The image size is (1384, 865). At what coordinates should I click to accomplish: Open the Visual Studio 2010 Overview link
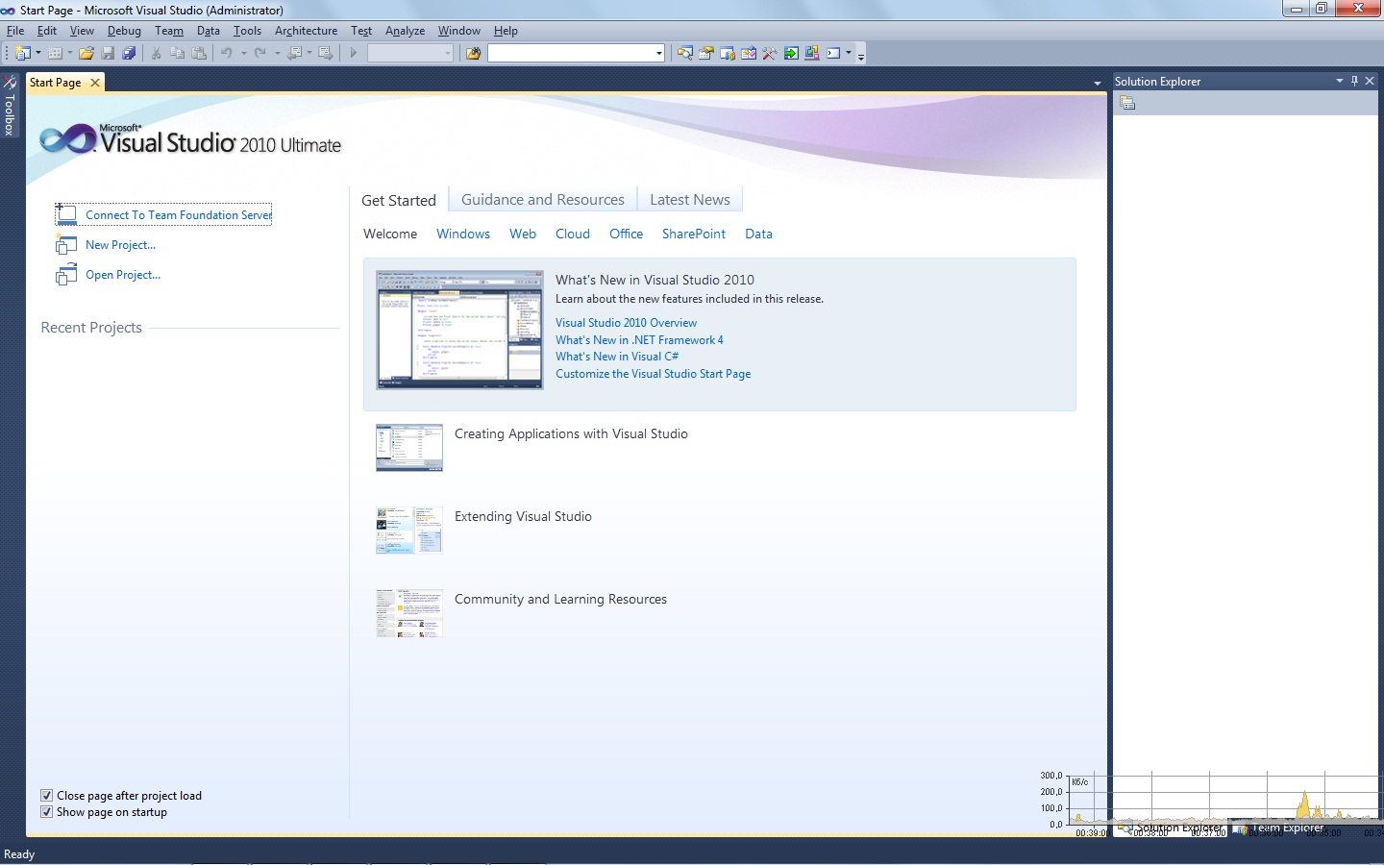click(626, 322)
